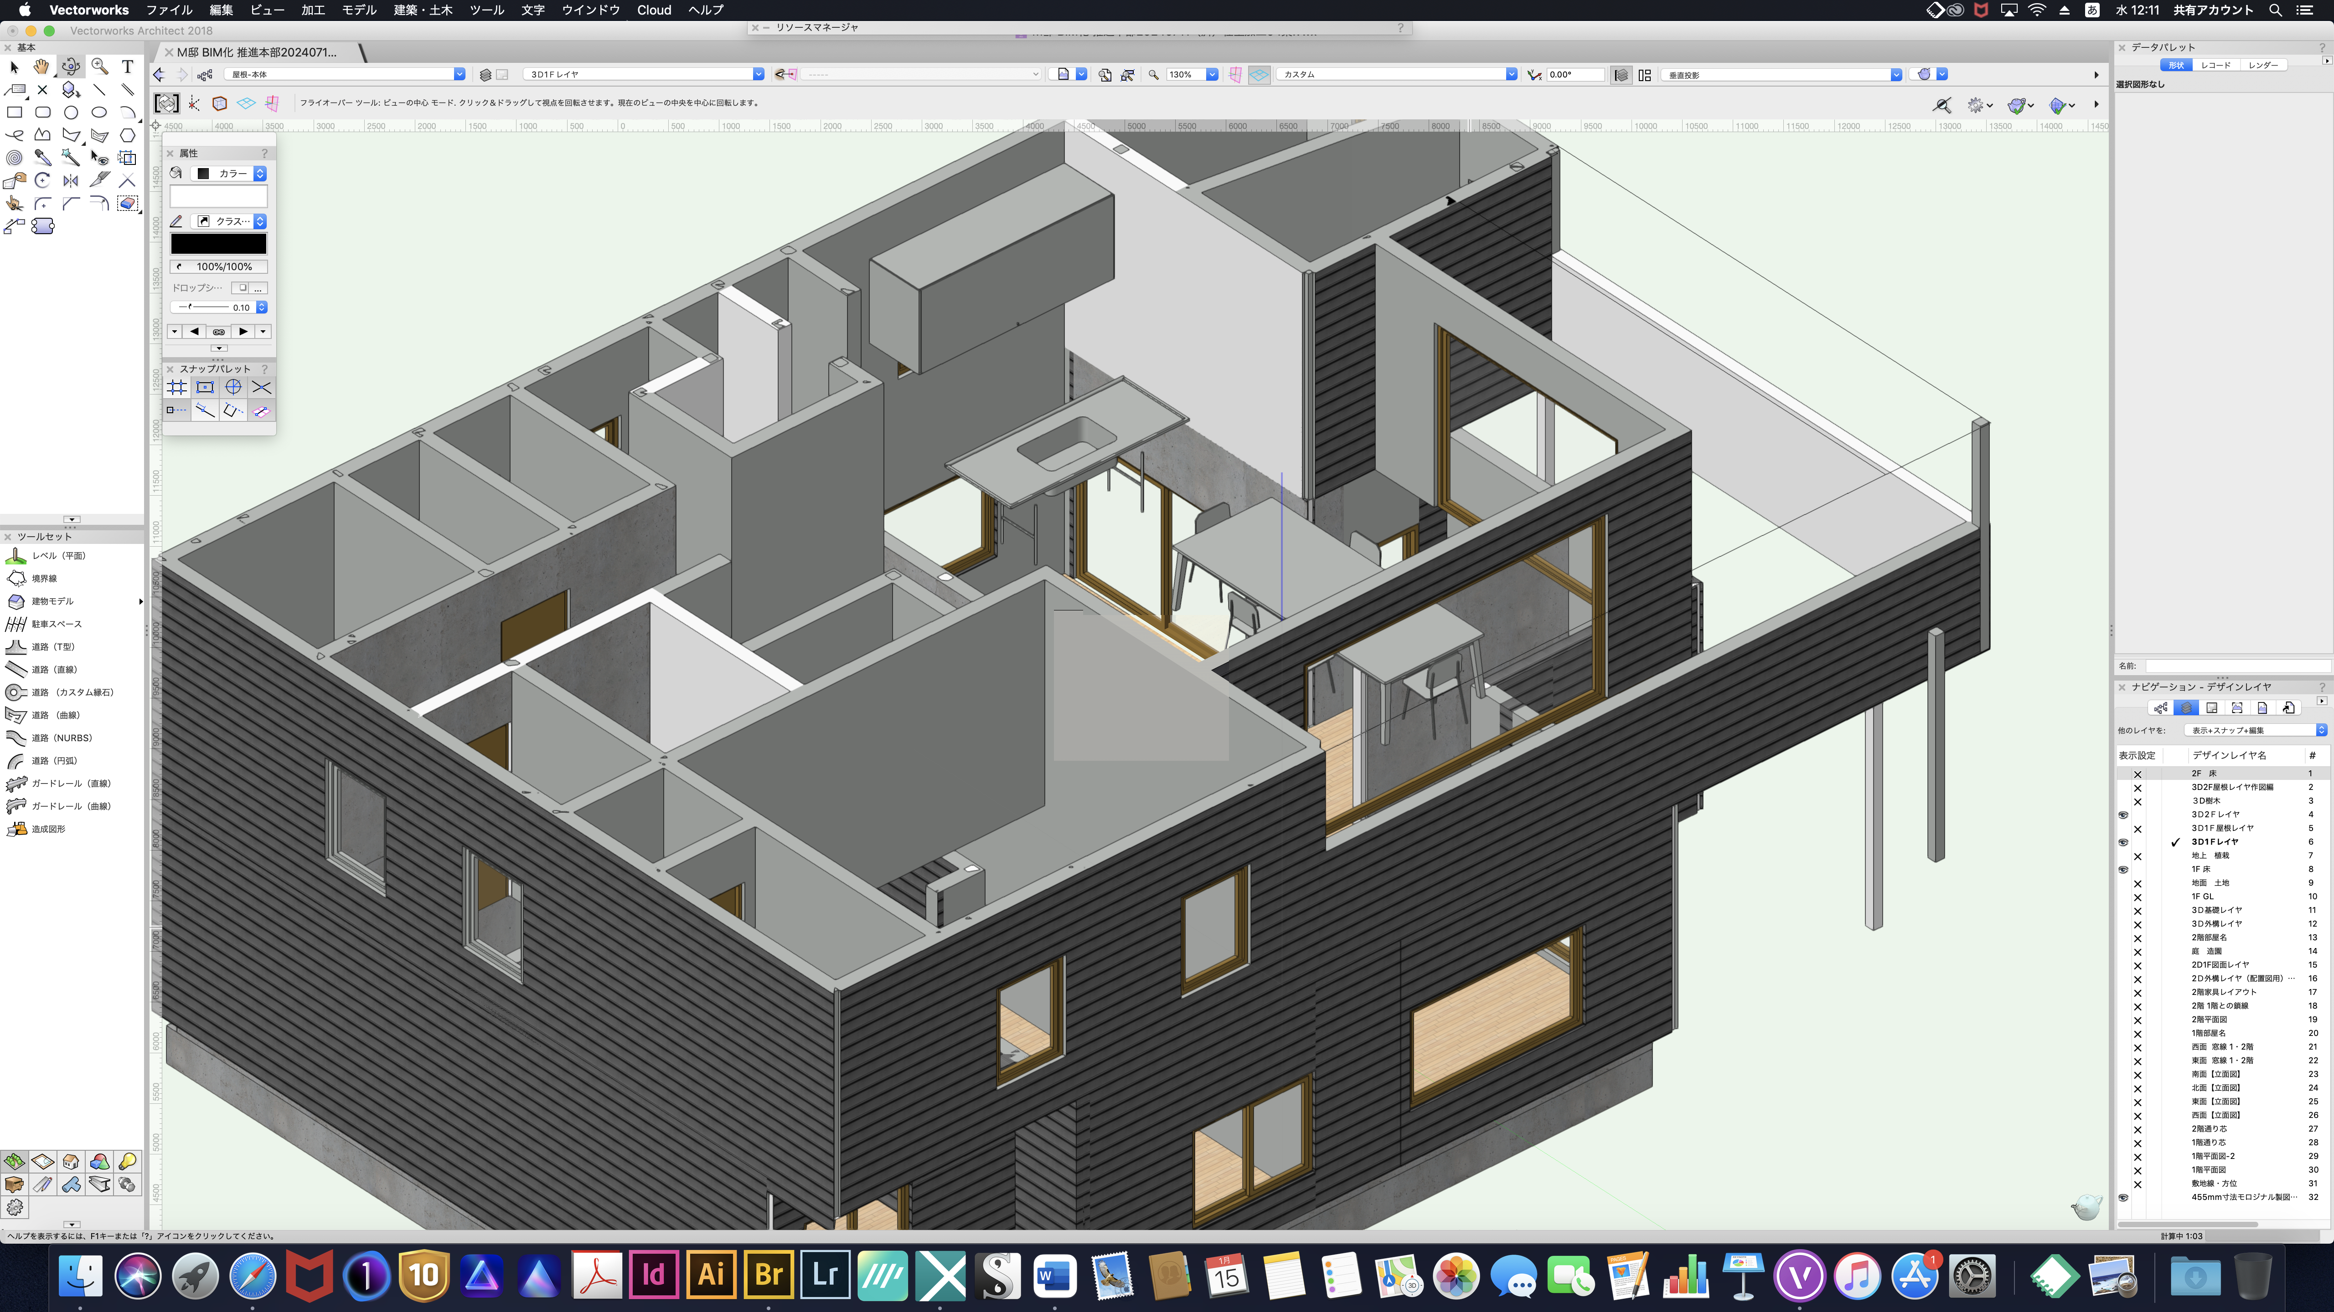Hide the 3D2Fレイヤ layer eye icon

[2123, 815]
